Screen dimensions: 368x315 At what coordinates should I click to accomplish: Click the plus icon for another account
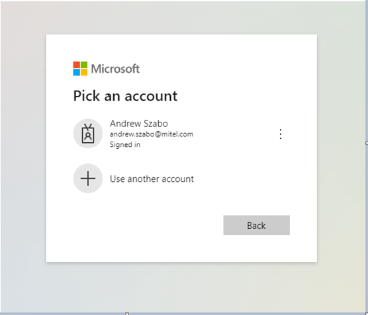tap(88, 179)
